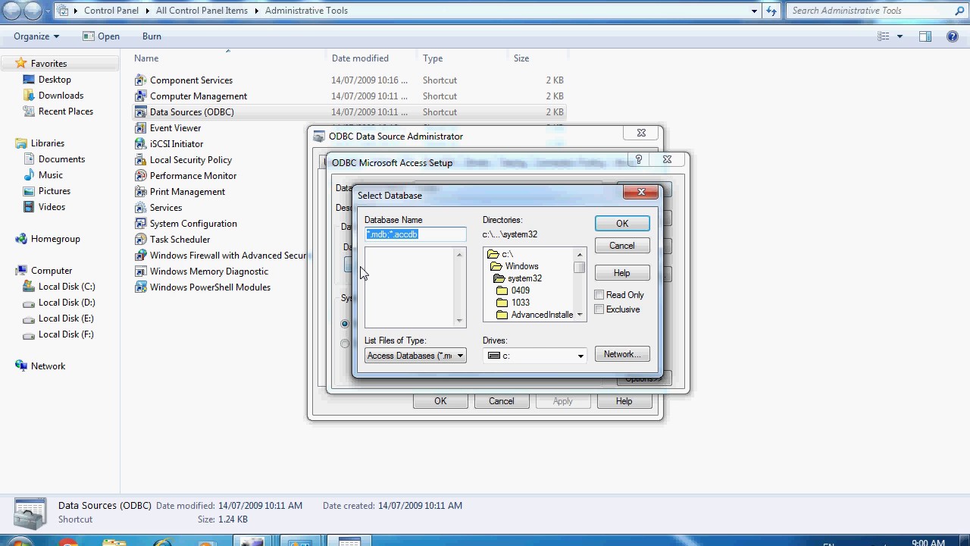
Task: Sort by the Type column header
Action: point(433,58)
